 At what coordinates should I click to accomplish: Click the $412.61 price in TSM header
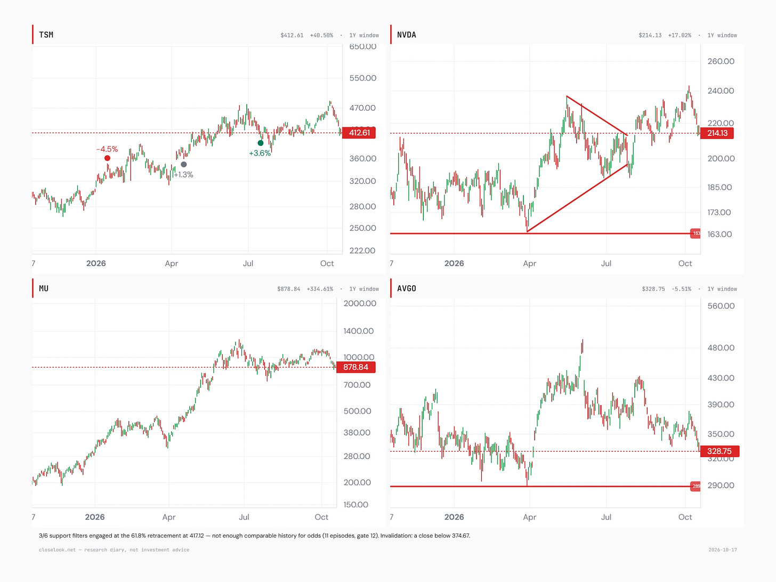(292, 35)
